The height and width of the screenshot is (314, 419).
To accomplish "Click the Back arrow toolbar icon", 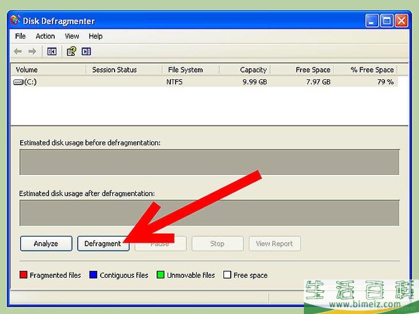I will [x=18, y=51].
